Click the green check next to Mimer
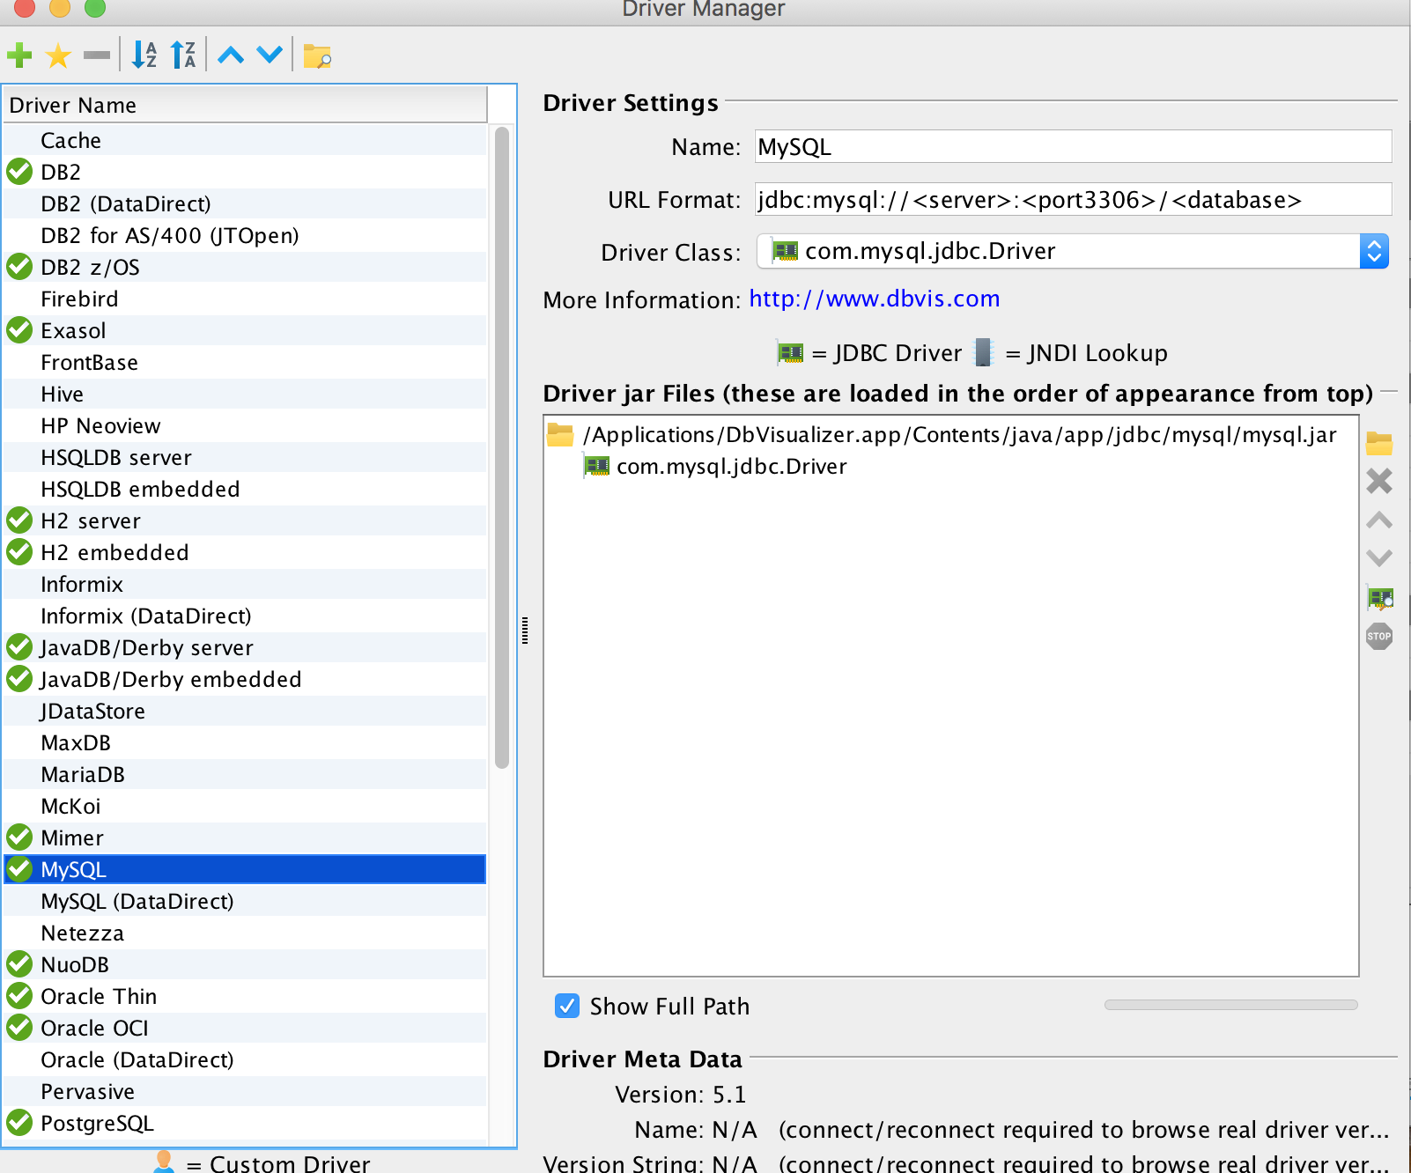 click(19, 837)
